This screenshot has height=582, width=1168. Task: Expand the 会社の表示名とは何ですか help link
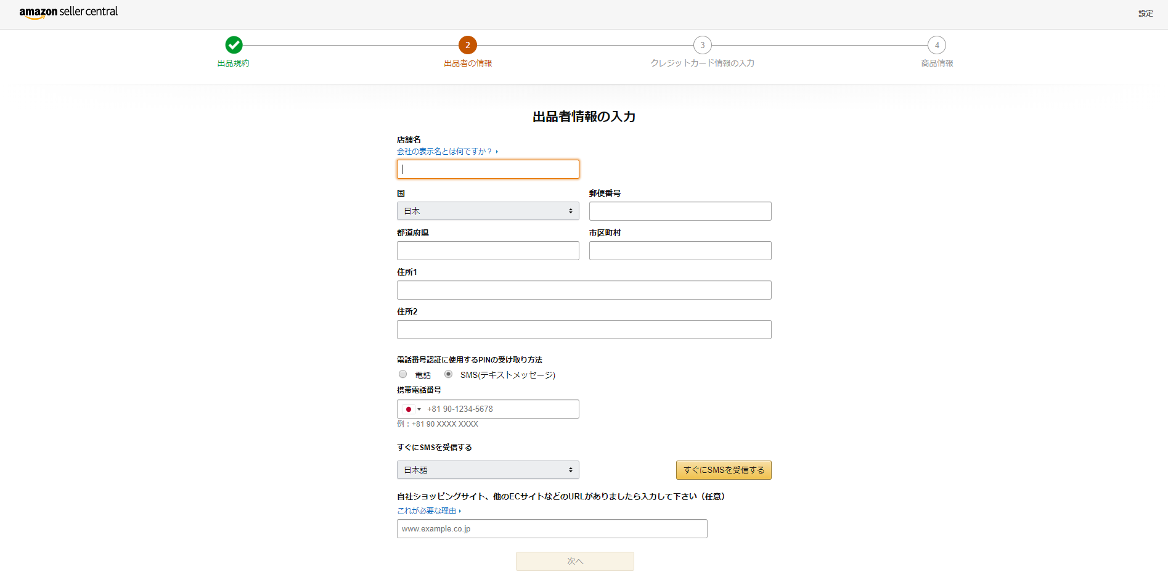(446, 151)
